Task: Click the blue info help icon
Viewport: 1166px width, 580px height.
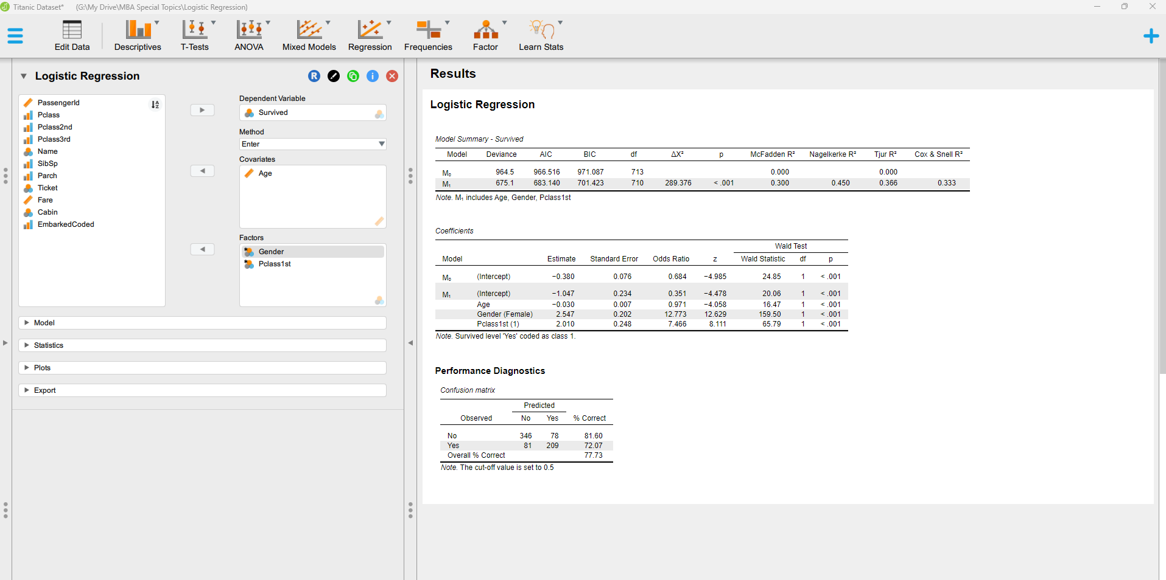Action: [x=373, y=76]
